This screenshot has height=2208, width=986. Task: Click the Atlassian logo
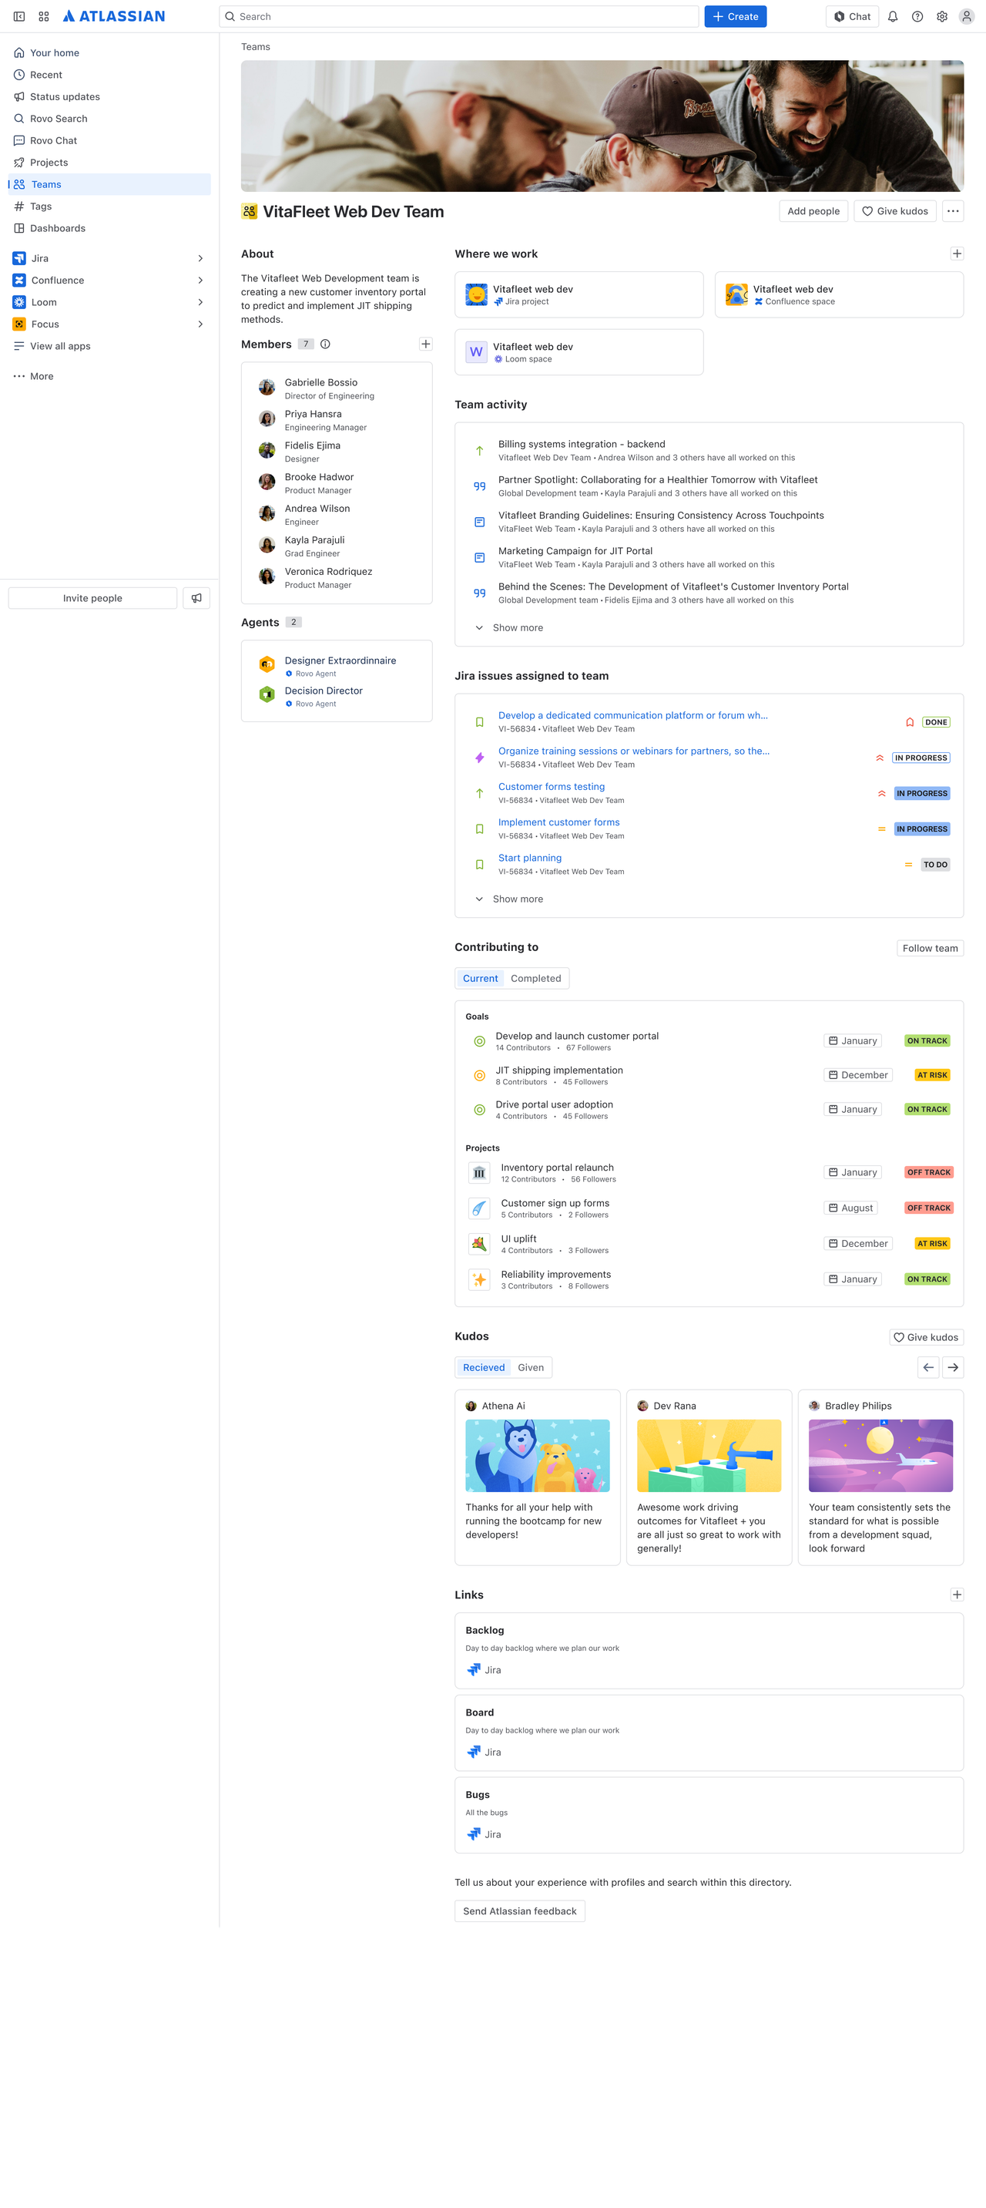click(114, 16)
